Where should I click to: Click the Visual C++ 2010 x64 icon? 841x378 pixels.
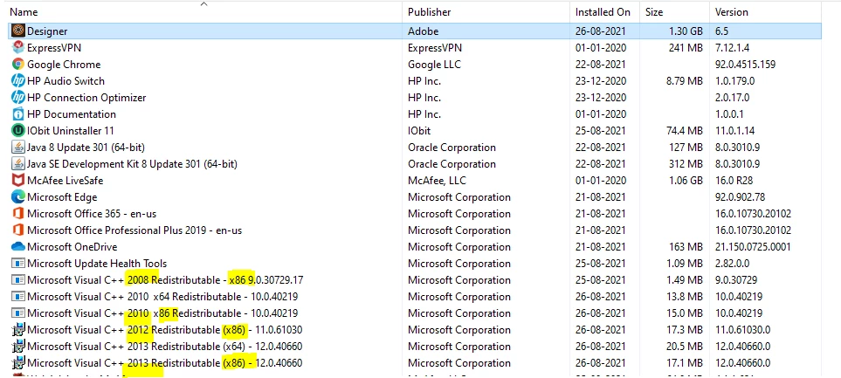(x=18, y=297)
